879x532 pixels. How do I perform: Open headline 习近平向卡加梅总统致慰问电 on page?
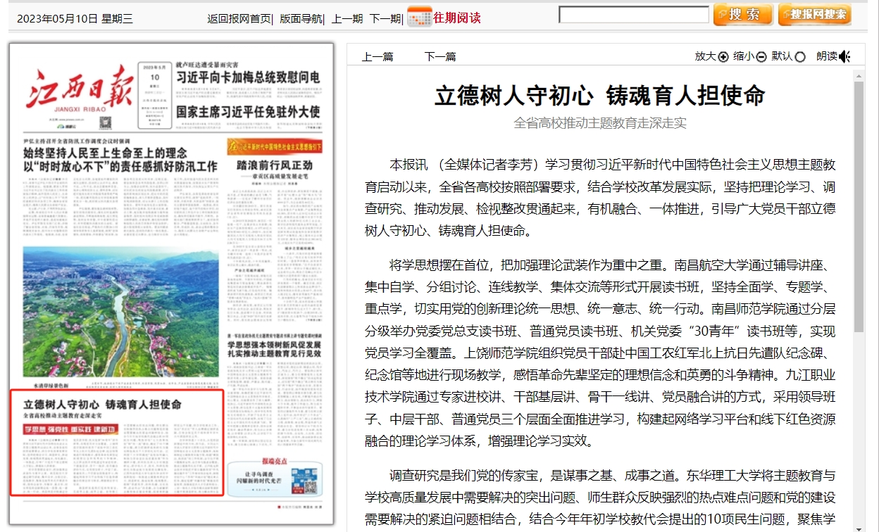[x=248, y=77]
